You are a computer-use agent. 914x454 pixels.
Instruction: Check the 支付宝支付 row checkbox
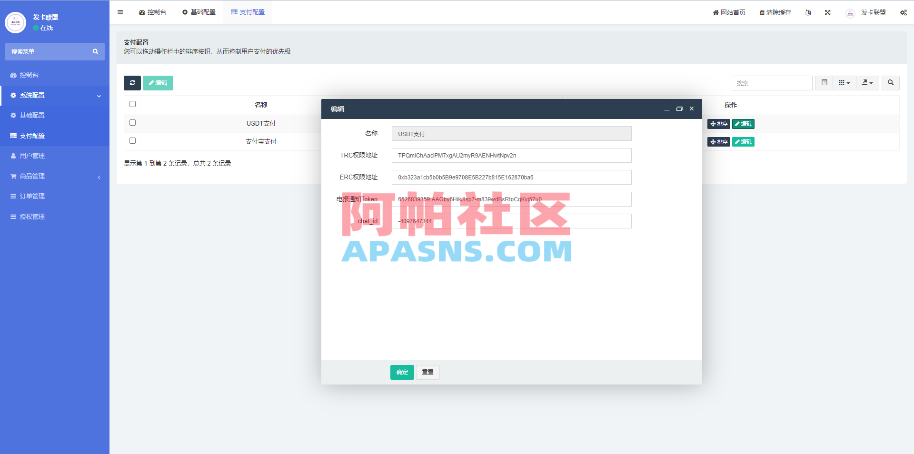click(x=132, y=141)
